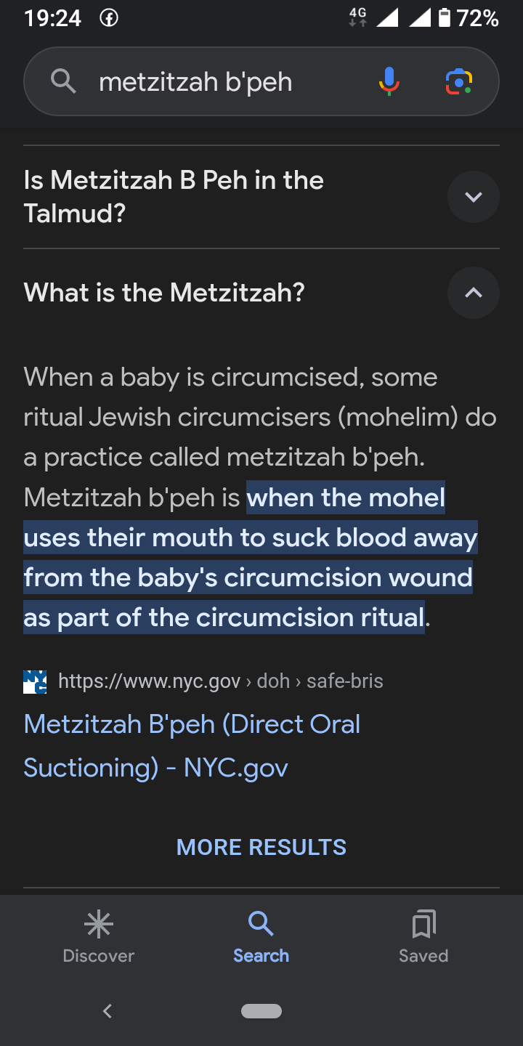
Task: Tap the microphone voice search icon
Action: point(389,81)
